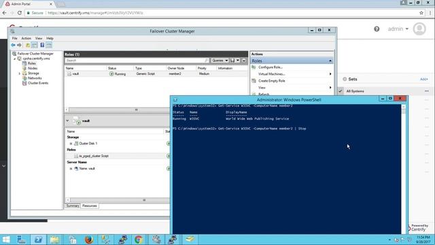
Task: Select Nodes in the cluster tree
Action: pyautogui.click(x=33, y=68)
